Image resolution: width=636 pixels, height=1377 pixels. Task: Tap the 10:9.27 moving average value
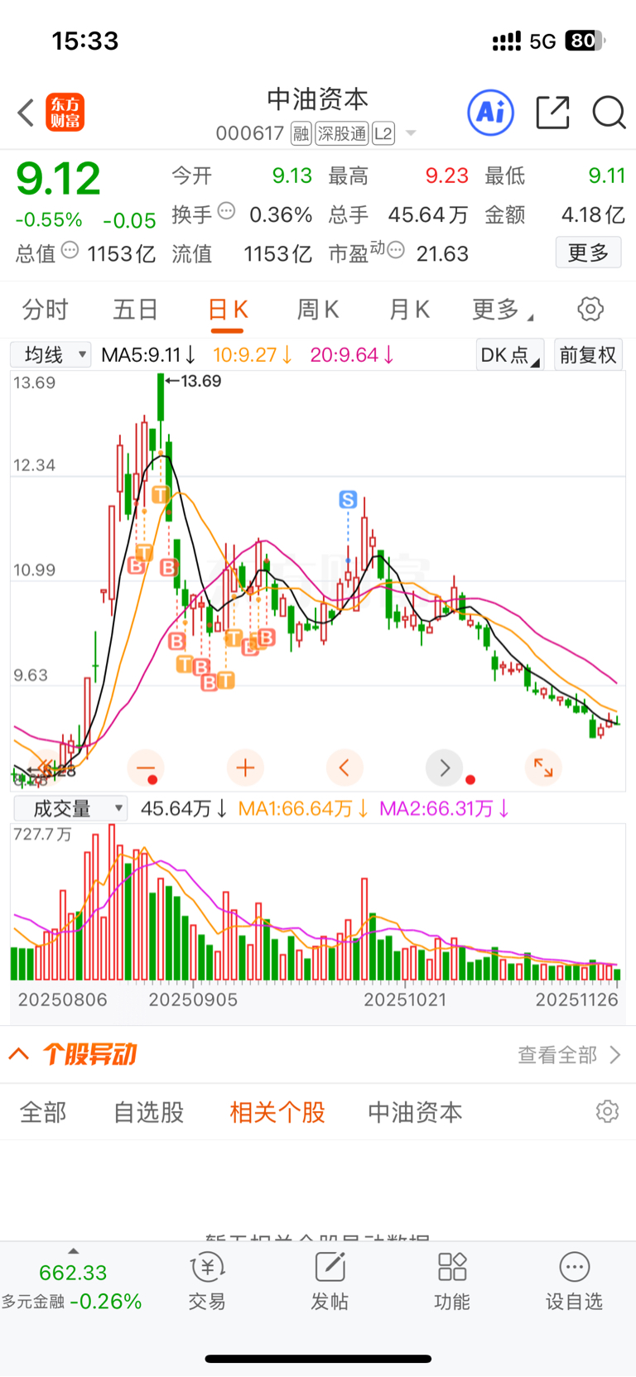click(253, 355)
